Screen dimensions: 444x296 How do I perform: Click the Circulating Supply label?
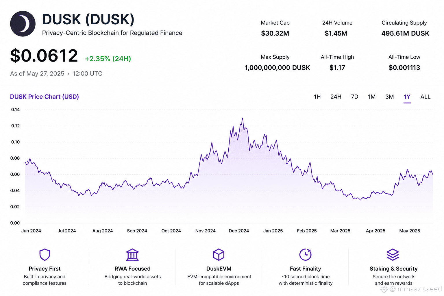pos(404,23)
